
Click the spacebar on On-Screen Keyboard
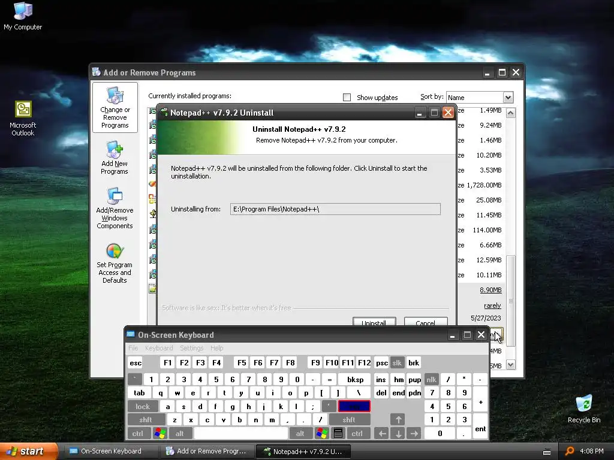241,434
